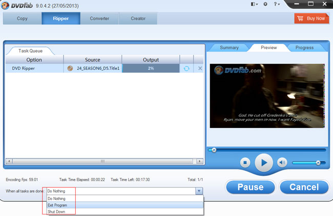Click the Task Time Elapsed text
Viewport: 333px width, 216px height.
click(82, 180)
